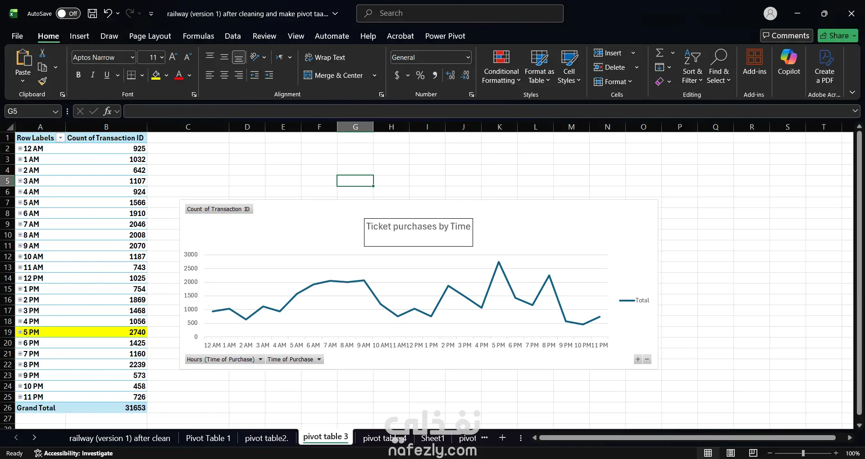
Task: Click Create a PDF icon
Action: (x=824, y=67)
